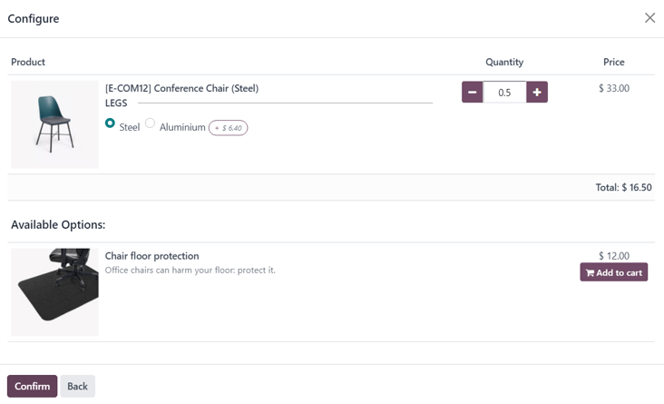Confirm the product configuration
This screenshot has height=404, width=664.
click(x=32, y=386)
